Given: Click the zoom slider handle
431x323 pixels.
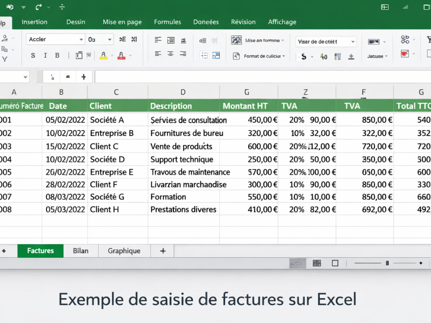Looking at the screenshot, I should point(387,263).
